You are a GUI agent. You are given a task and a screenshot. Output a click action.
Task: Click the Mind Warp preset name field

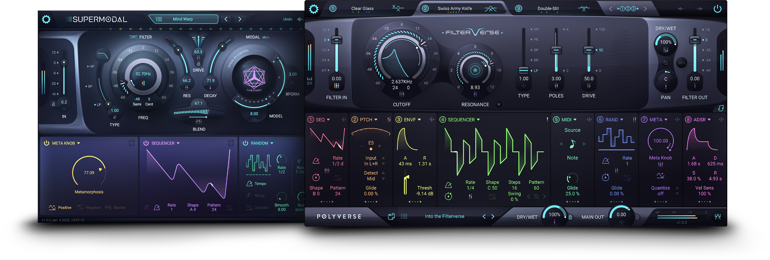(183, 19)
